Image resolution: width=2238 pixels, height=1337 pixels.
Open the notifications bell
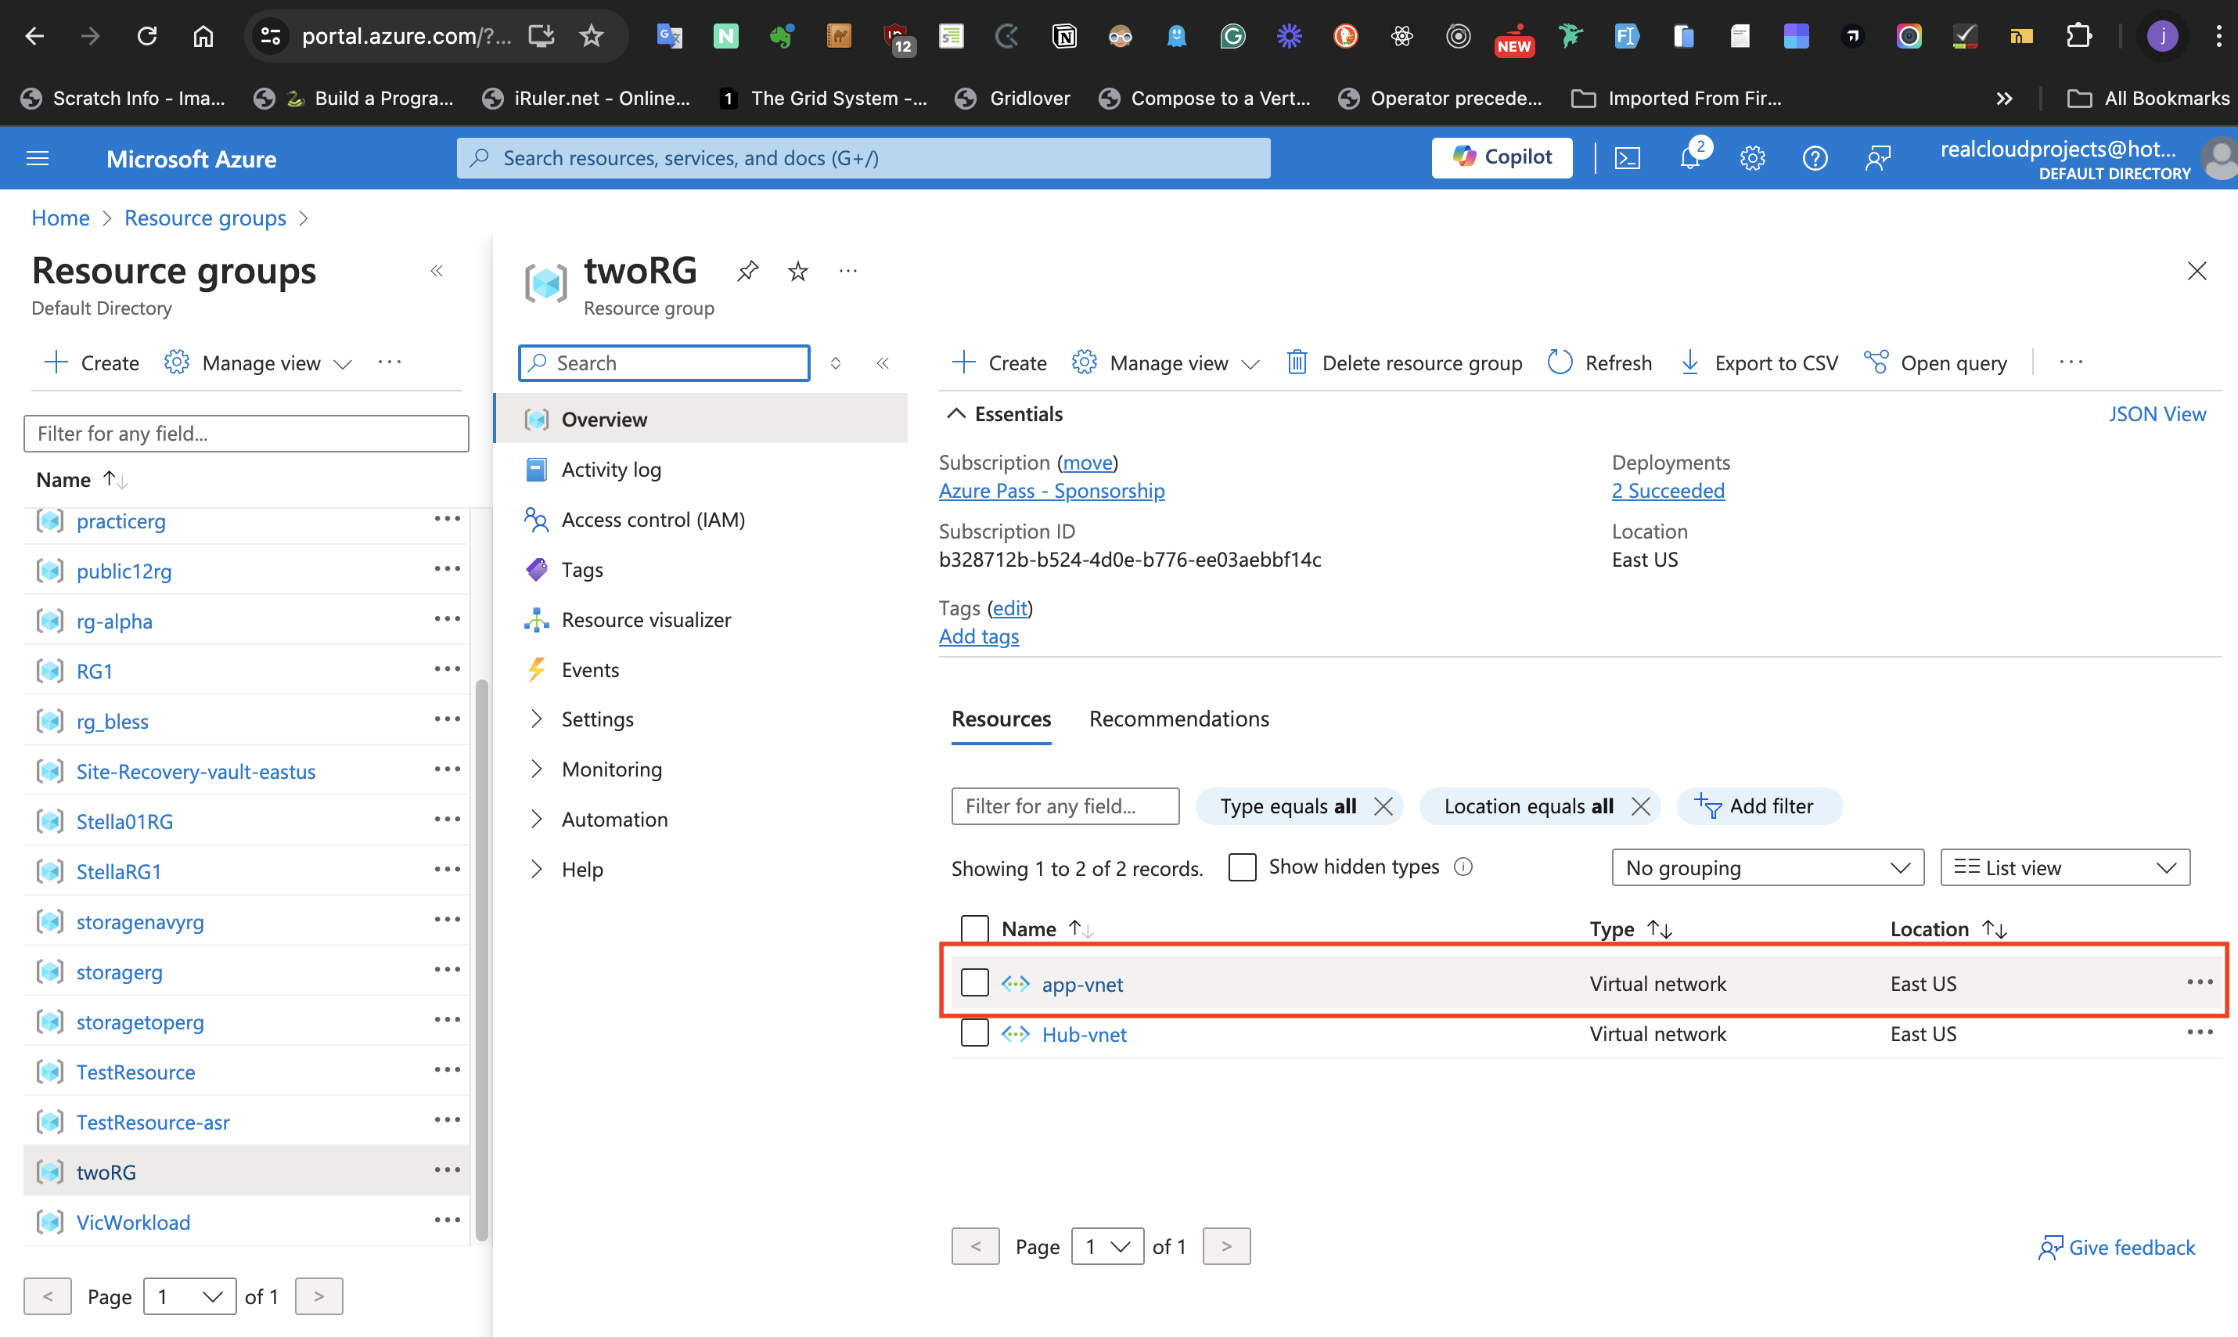[1690, 159]
